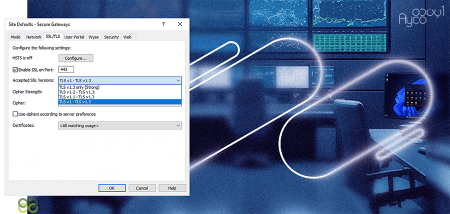Image resolution: width=450 pixels, height=214 pixels.
Task: Switch to the Mode tab
Action: [x=15, y=37]
